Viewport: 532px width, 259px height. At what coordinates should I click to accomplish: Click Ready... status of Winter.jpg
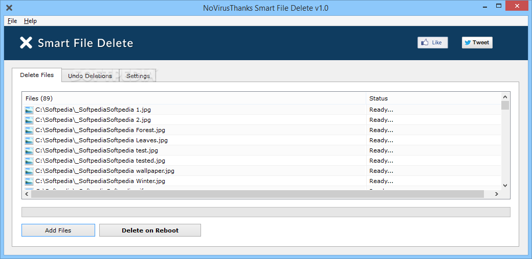click(x=381, y=180)
